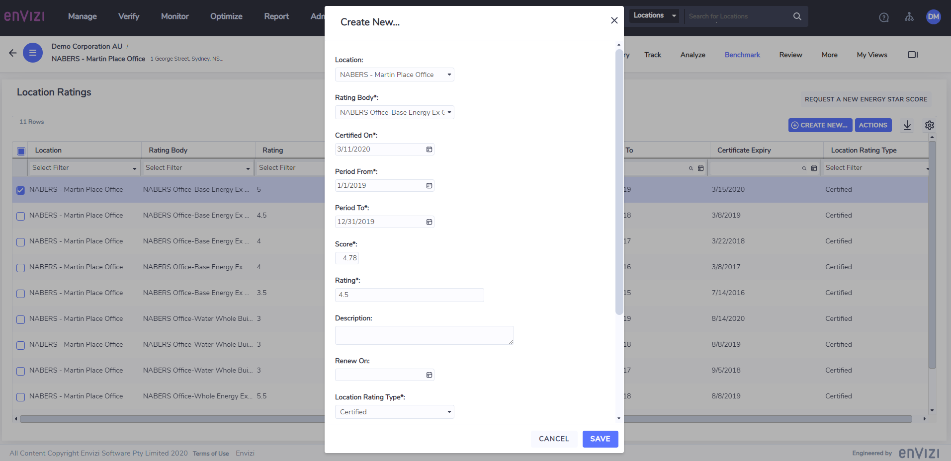
Task: Request a new Energy Star score
Action: [x=866, y=99]
